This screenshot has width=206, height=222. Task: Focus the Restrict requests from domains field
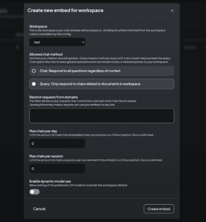coord(102,115)
